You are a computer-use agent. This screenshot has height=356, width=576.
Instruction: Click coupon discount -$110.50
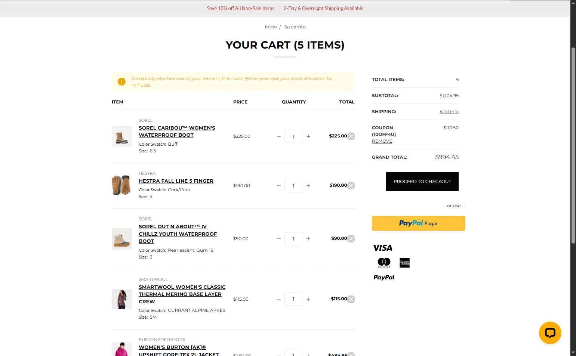click(x=450, y=128)
